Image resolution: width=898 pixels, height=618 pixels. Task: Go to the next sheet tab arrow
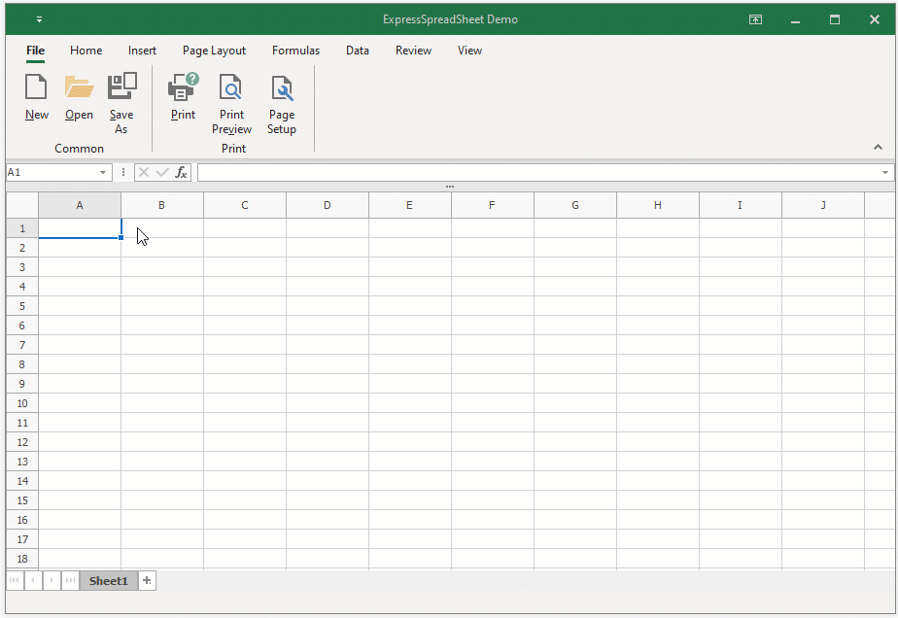click(x=52, y=581)
